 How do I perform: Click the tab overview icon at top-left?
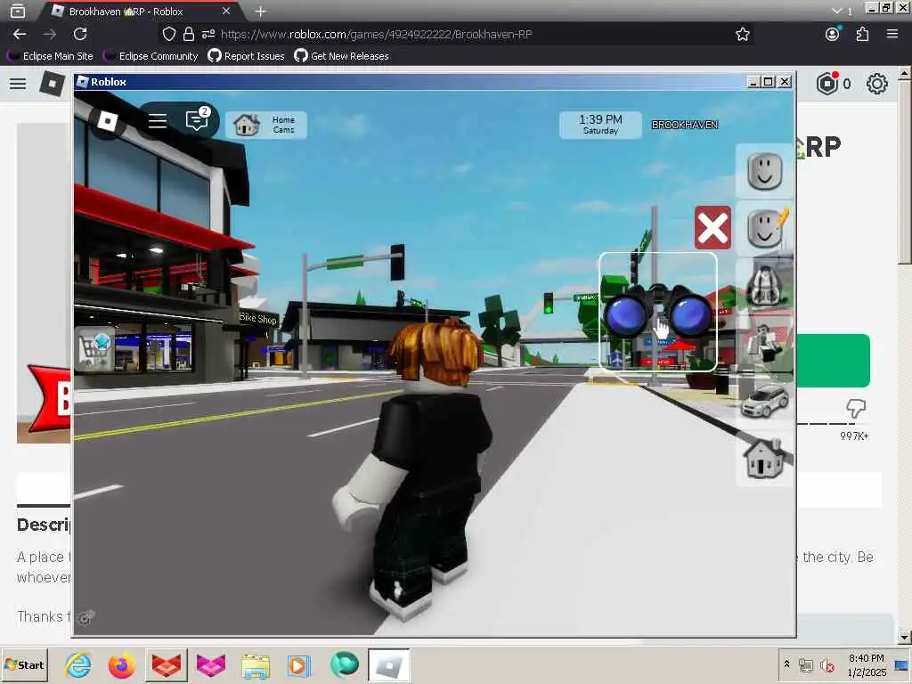click(x=18, y=11)
